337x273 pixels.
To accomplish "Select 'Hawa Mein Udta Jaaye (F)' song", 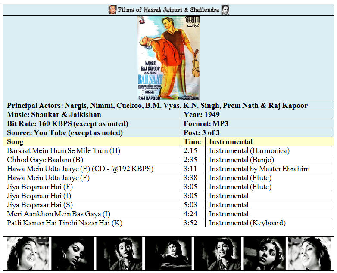I will click(48, 178).
